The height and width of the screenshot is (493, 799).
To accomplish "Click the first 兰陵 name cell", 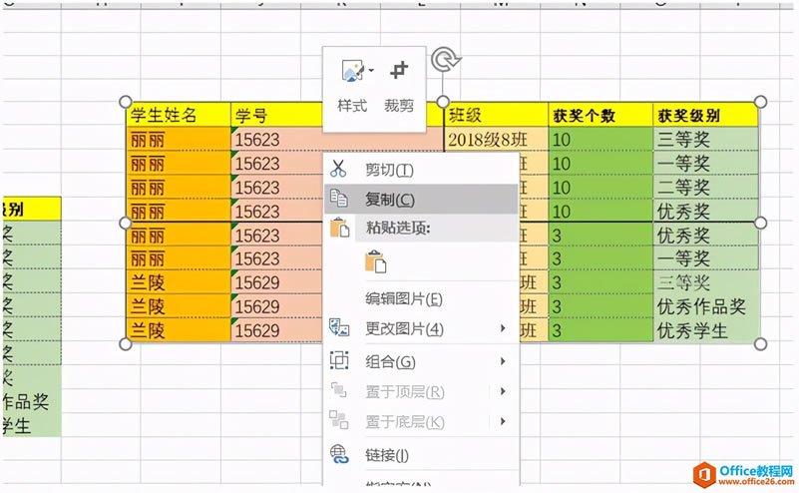I will point(179,282).
